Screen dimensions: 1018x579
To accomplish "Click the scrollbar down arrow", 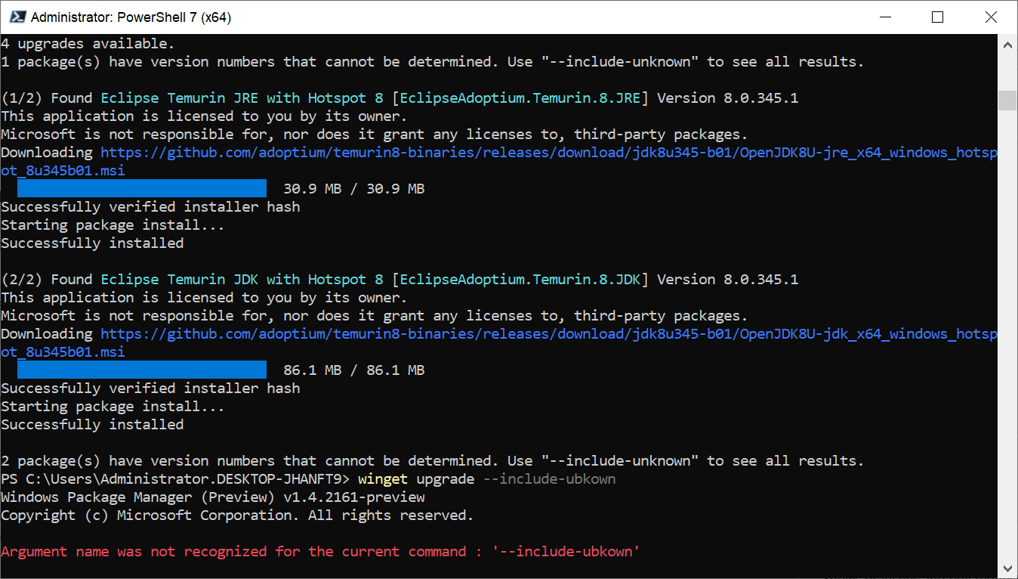I will tap(1007, 568).
